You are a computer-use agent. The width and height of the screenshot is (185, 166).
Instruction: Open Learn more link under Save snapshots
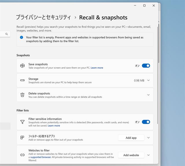pyautogui.click(x=97, y=68)
